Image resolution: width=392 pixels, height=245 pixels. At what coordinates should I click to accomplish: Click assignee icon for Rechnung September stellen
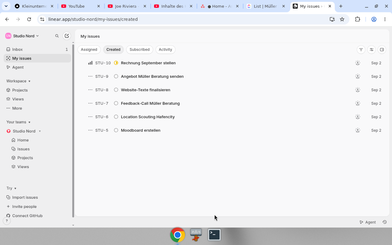pyautogui.click(x=358, y=63)
